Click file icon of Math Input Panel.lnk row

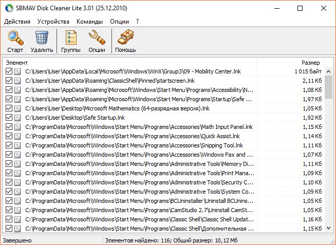[x=17, y=127]
